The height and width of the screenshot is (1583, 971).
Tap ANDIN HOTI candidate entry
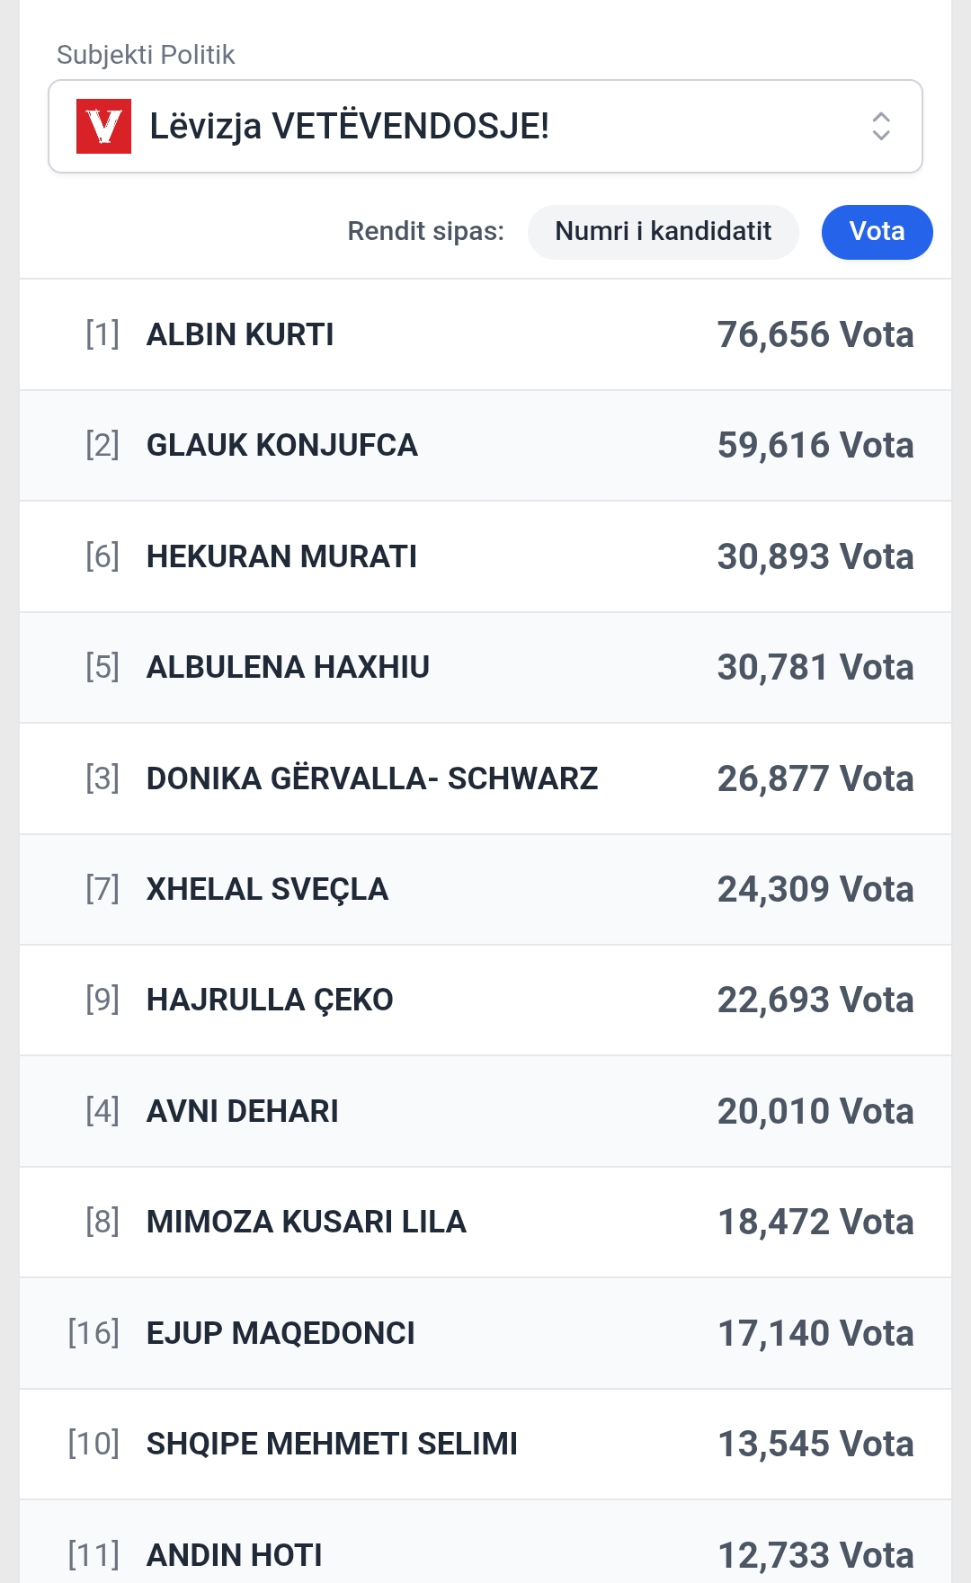coord(234,1554)
